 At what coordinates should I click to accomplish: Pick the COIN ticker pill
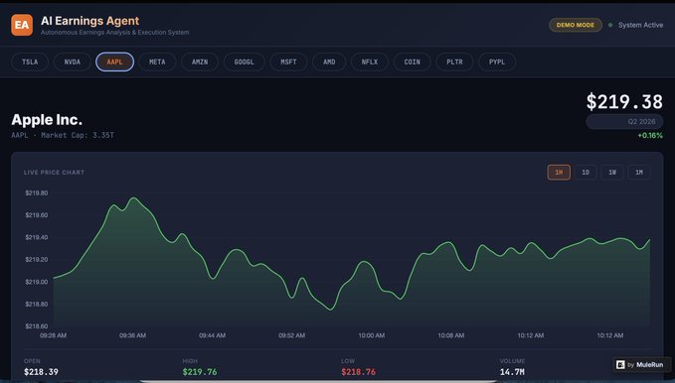(412, 62)
